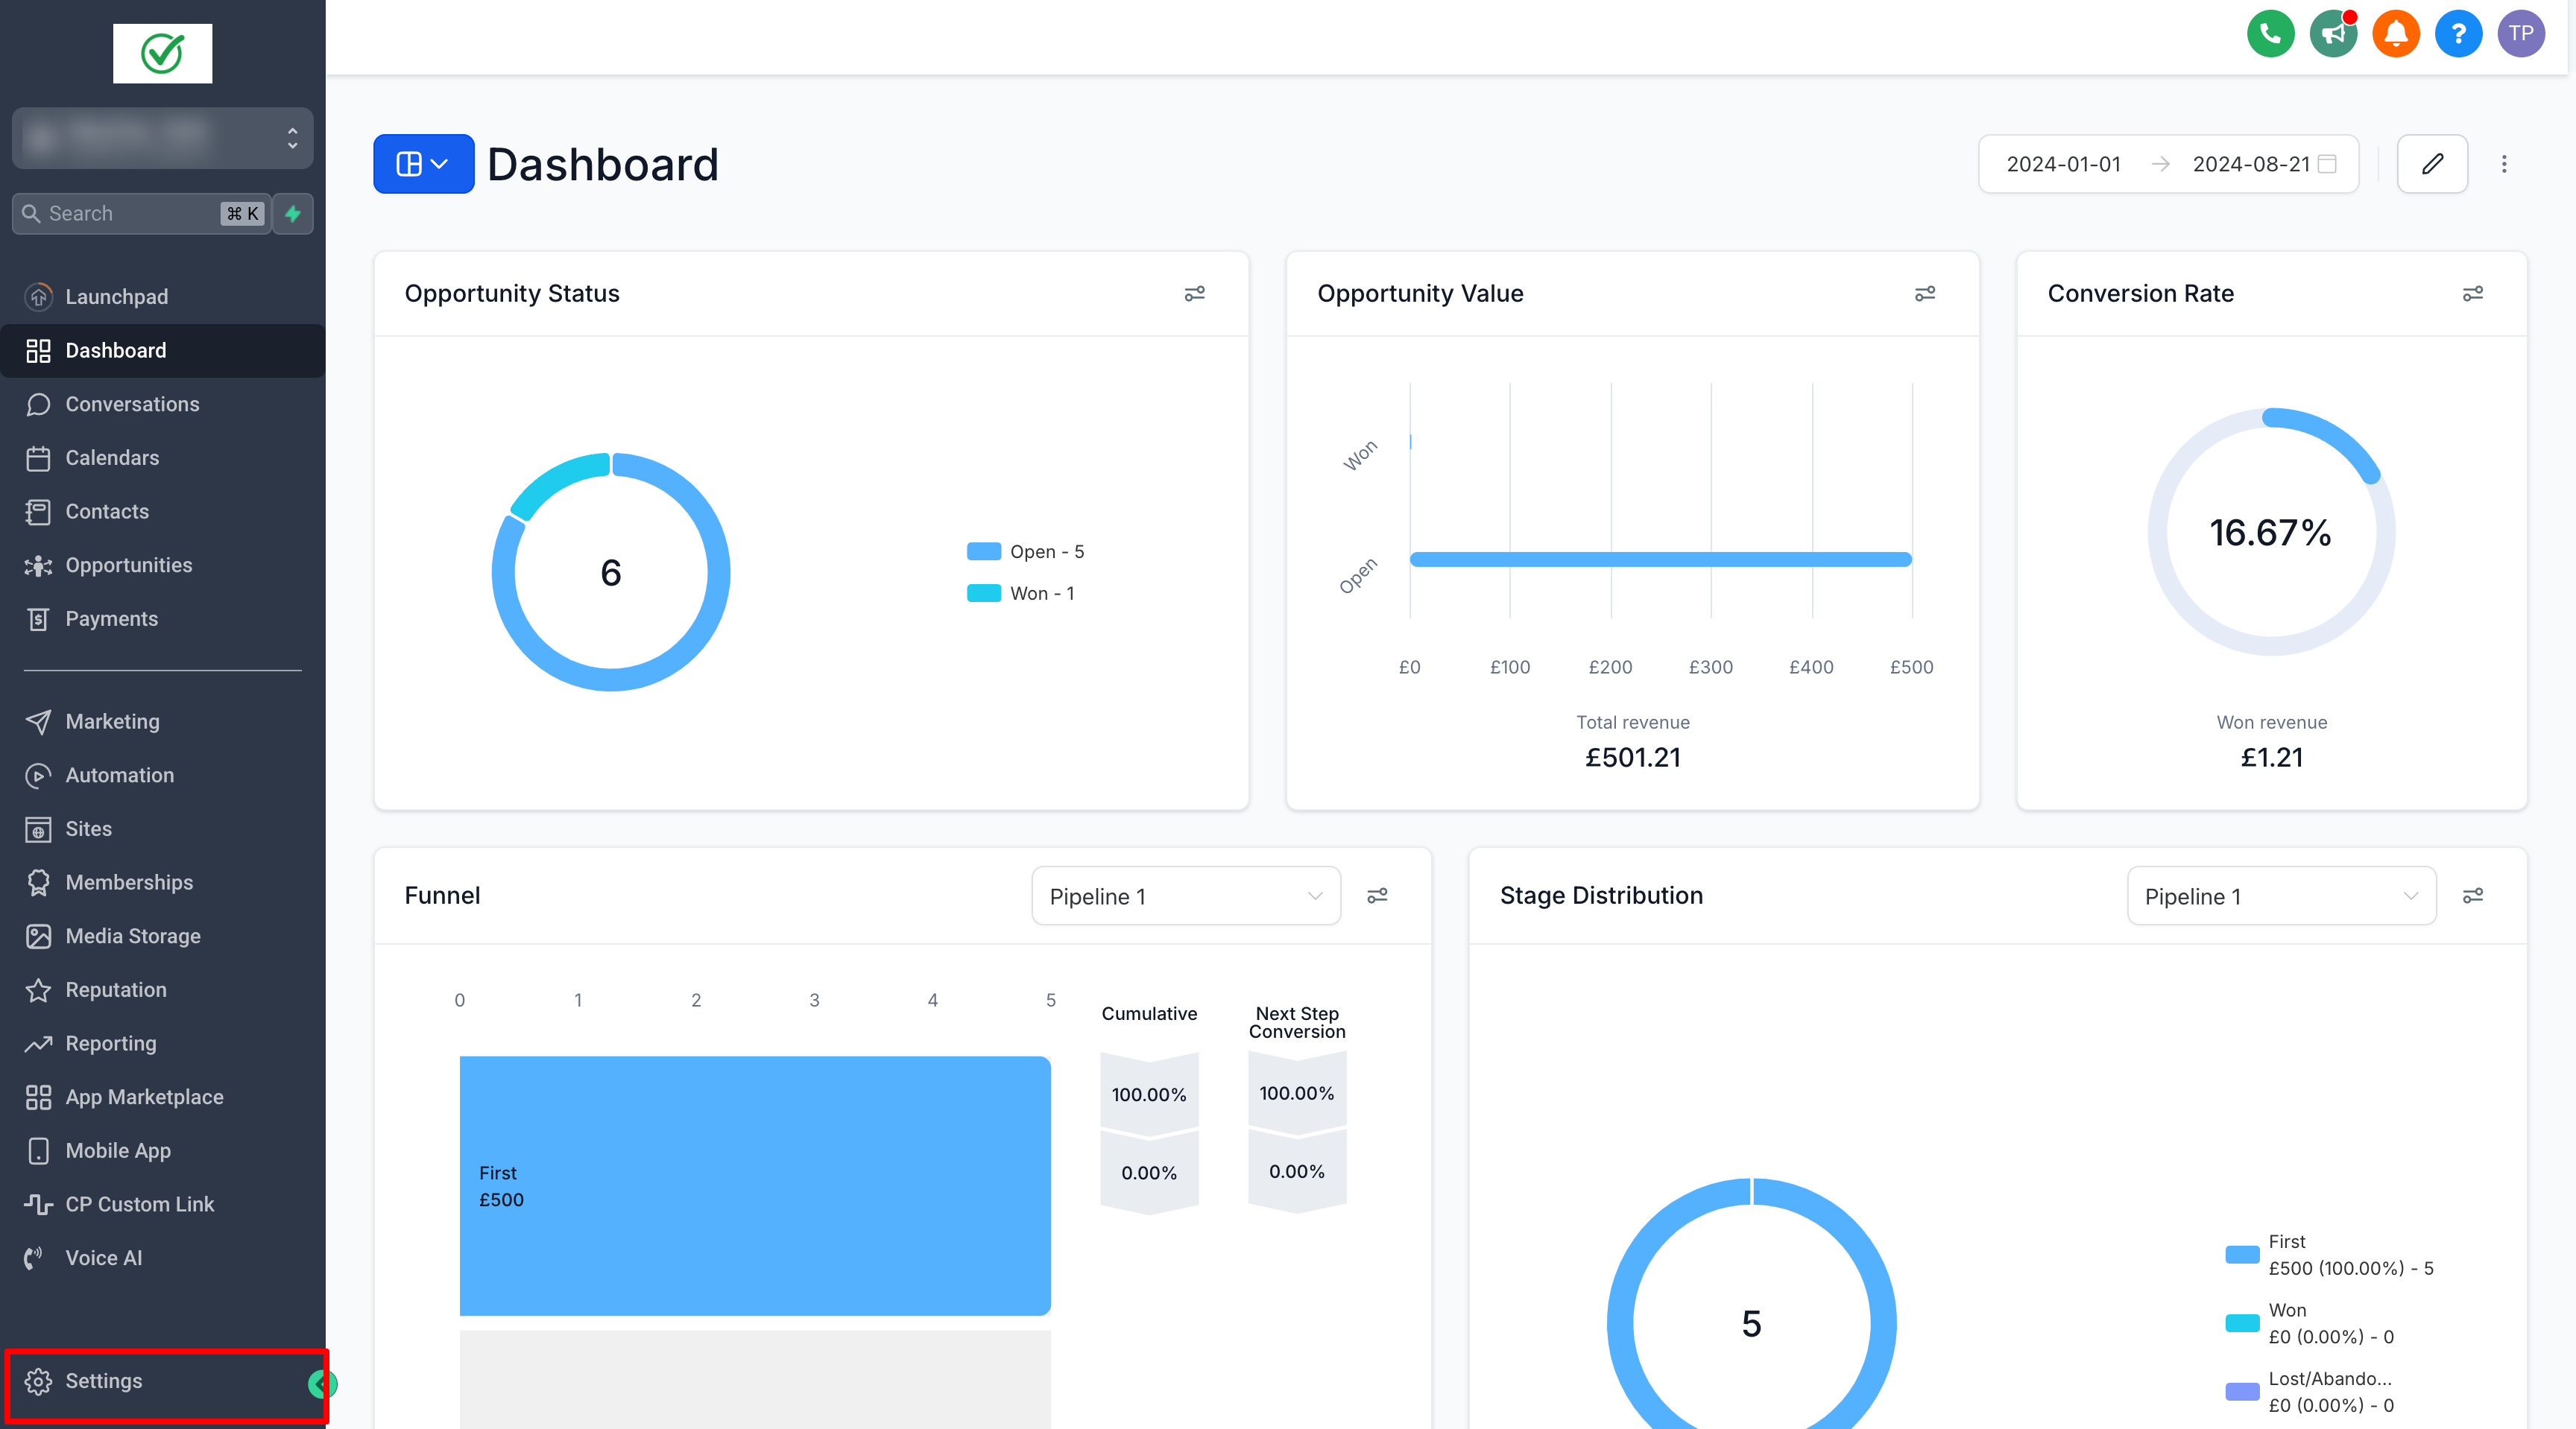Click the blue help question mark icon
Image resolution: width=2576 pixels, height=1429 pixels.
pyautogui.click(x=2458, y=34)
